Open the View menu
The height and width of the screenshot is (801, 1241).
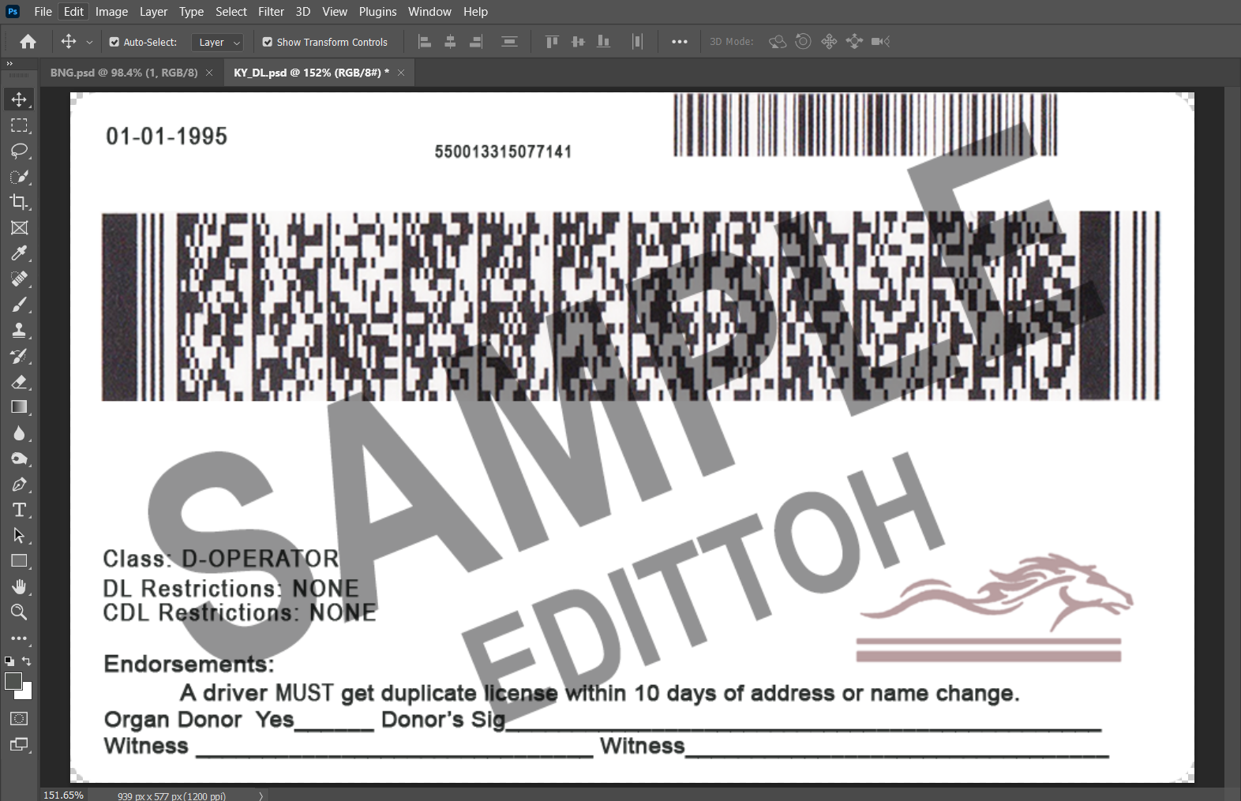335,12
